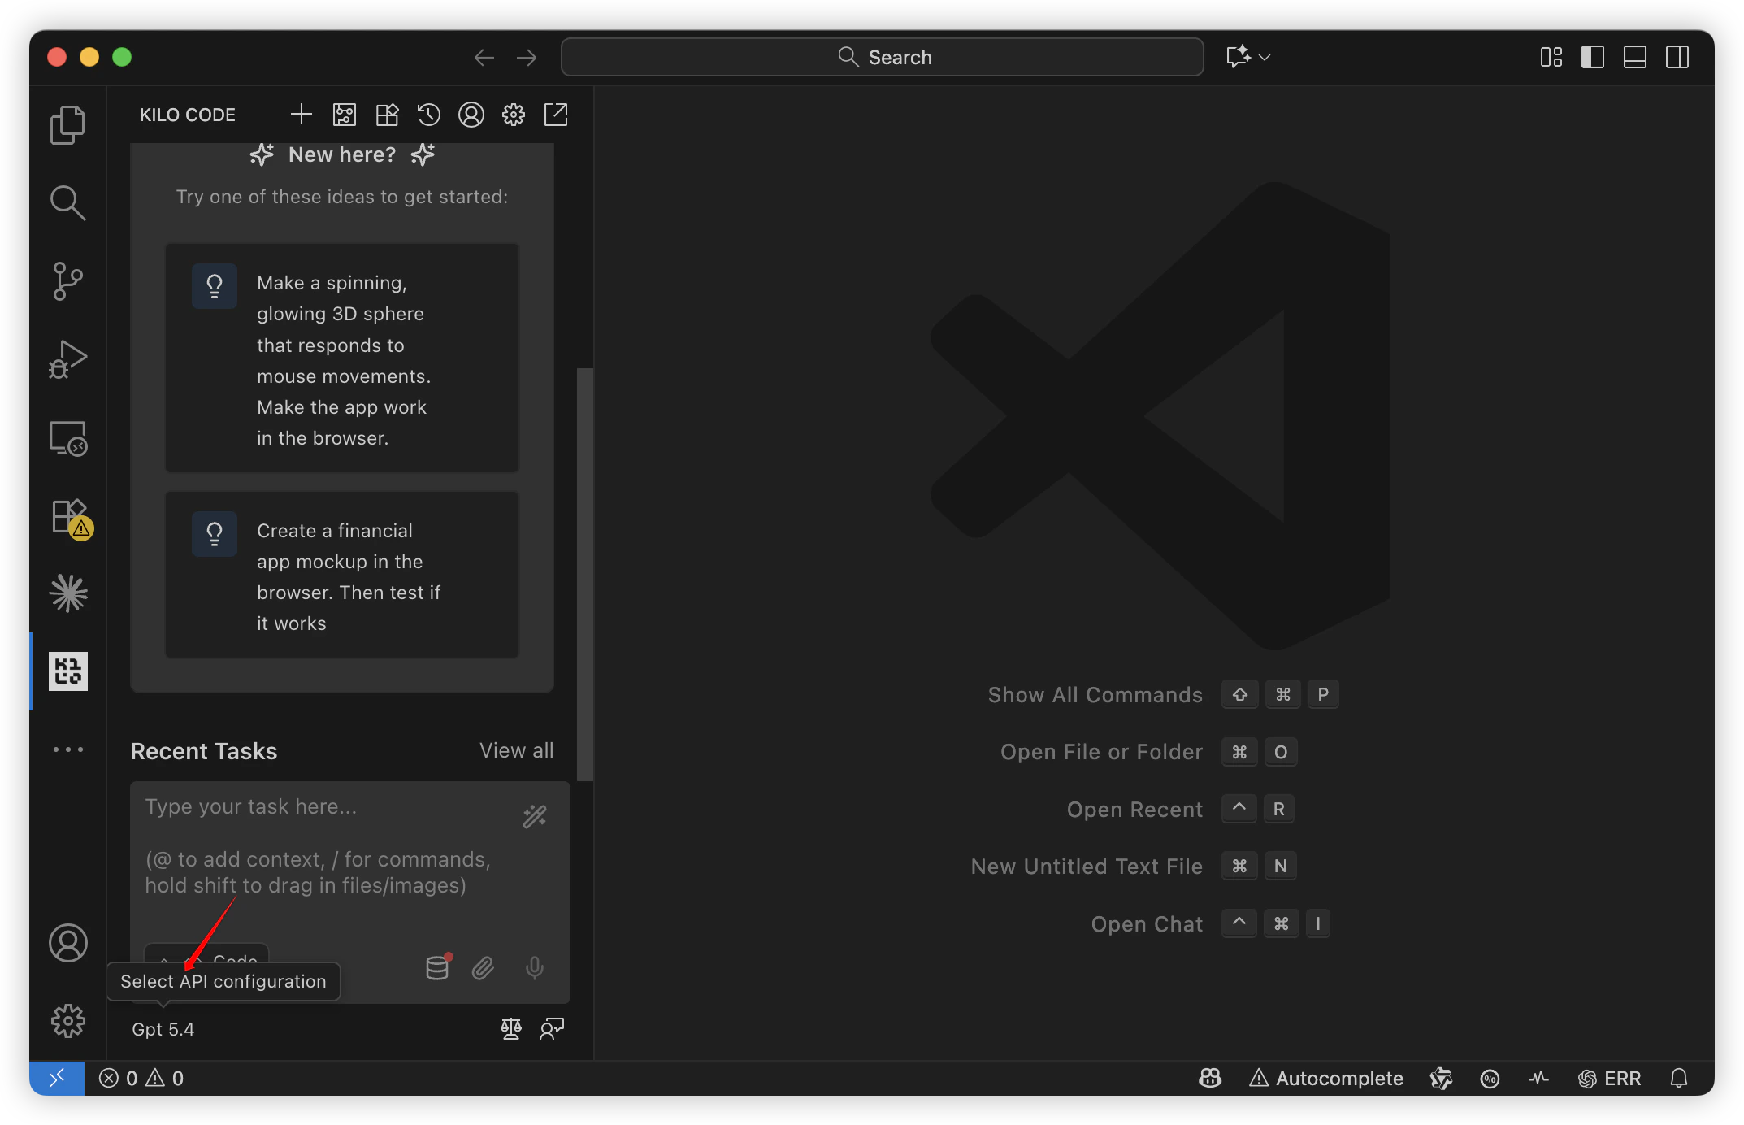Image resolution: width=1744 pixels, height=1125 pixels.
Task: Open Source Control in activity bar
Action: (67, 281)
